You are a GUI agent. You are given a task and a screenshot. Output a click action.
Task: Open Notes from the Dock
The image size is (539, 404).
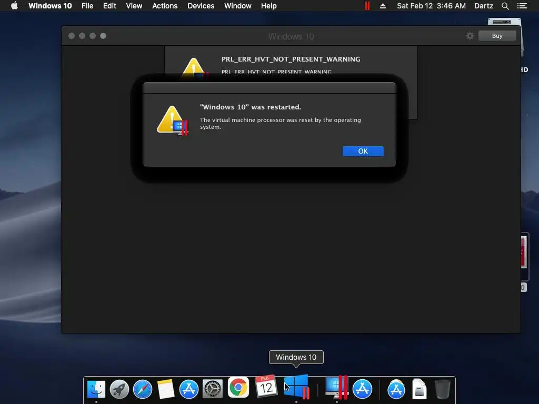coord(166,389)
